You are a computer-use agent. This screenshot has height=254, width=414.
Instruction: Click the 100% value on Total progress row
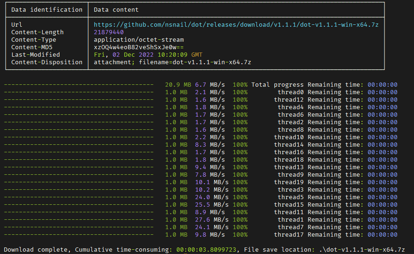pyautogui.click(x=240, y=85)
